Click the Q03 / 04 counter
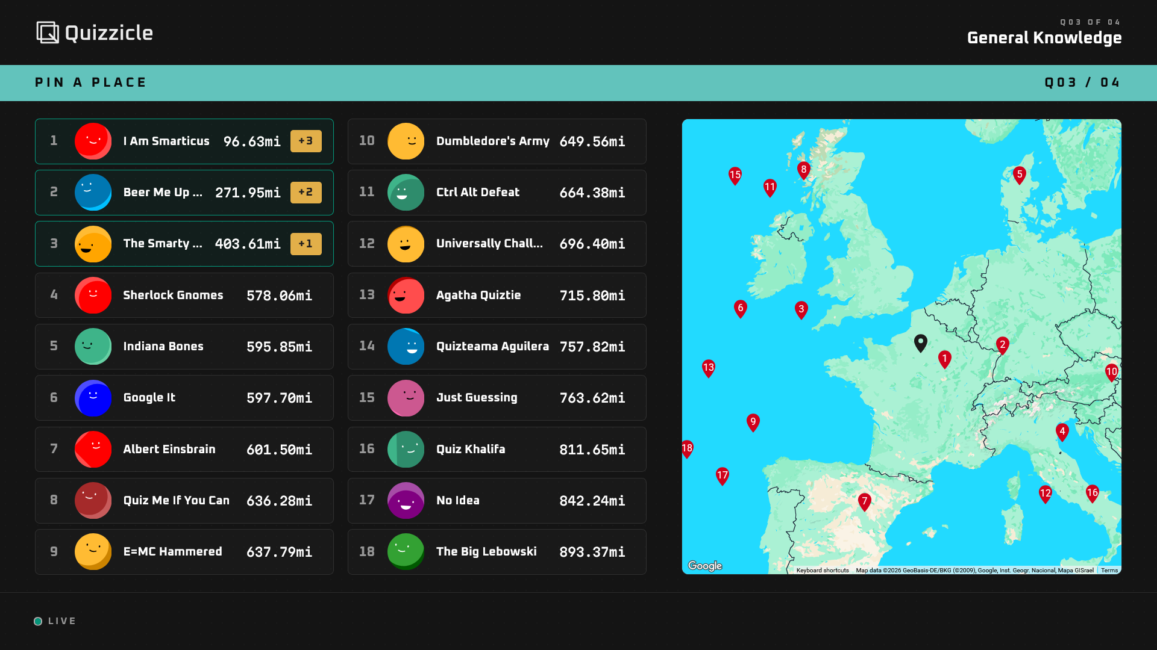This screenshot has height=650, width=1157. coord(1083,82)
